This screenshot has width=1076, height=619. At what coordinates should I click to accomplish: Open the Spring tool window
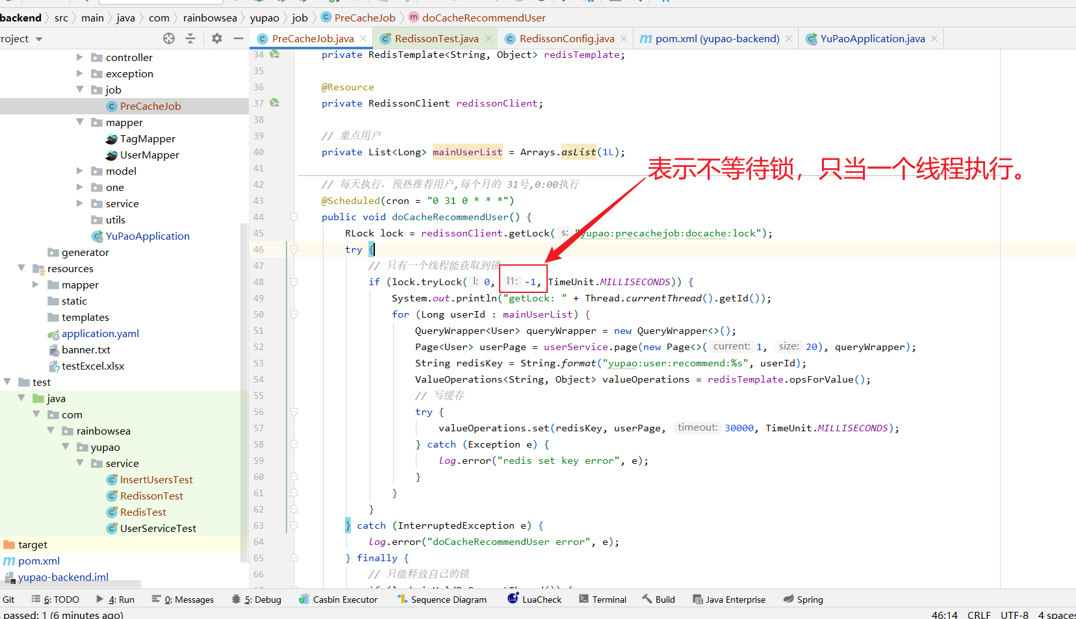803,599
